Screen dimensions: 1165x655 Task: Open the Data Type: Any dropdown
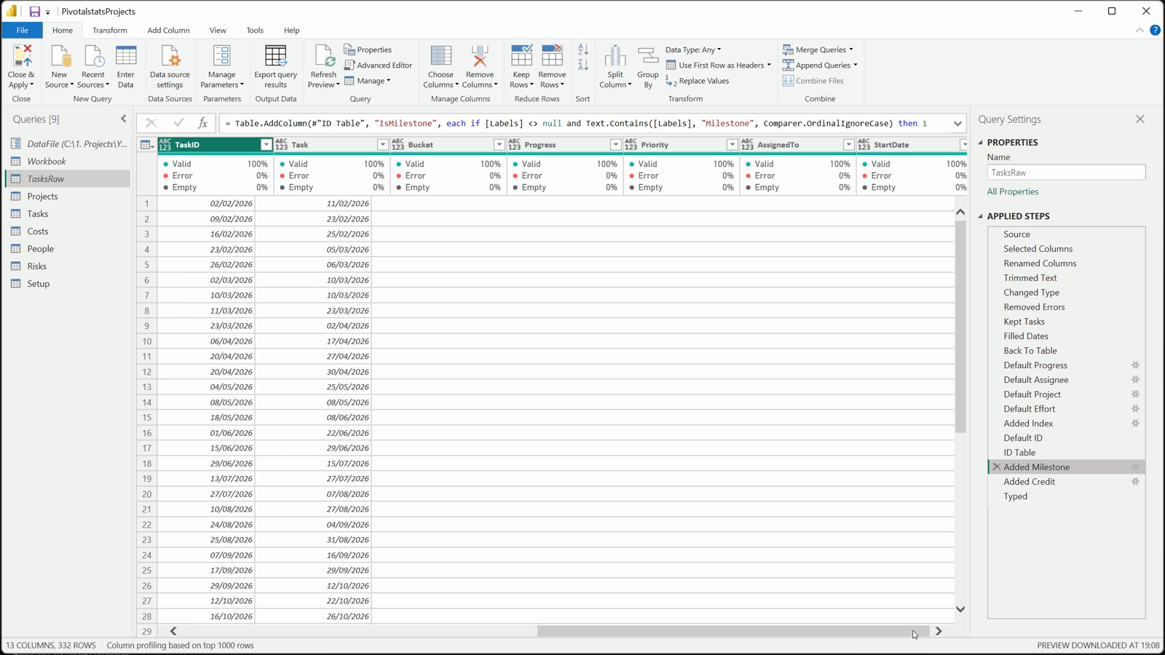(693, 49)
